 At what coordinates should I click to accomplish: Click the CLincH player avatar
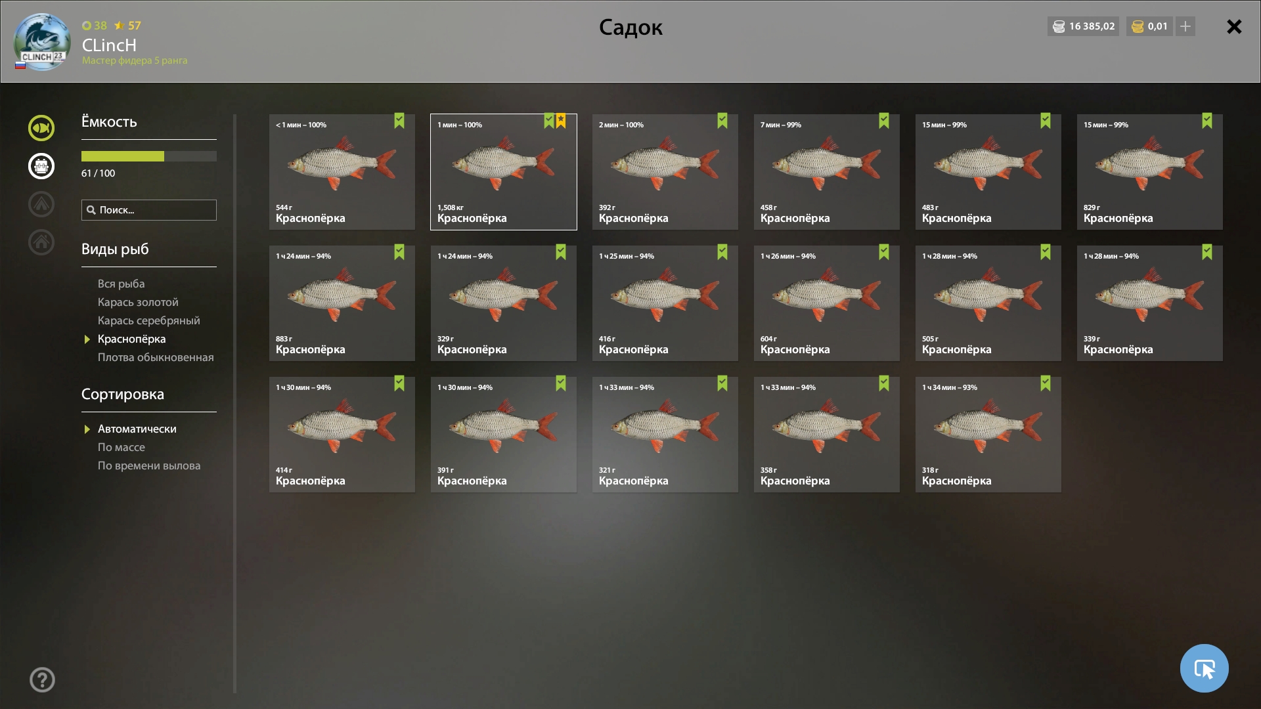click(42, 42)
